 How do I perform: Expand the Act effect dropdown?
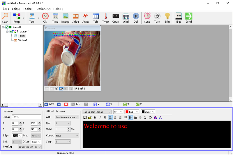(67, 117)
